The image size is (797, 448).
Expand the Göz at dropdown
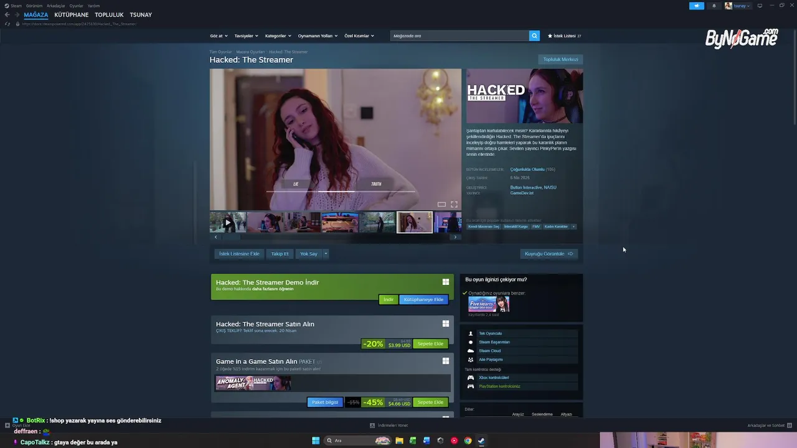[219, 36]
